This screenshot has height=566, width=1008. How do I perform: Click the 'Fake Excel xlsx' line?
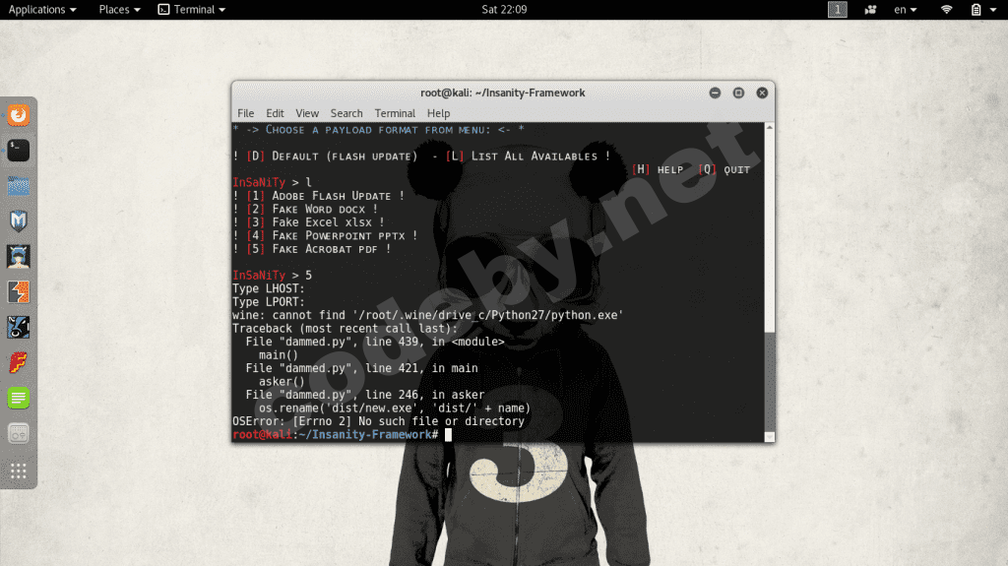point(308,221)
